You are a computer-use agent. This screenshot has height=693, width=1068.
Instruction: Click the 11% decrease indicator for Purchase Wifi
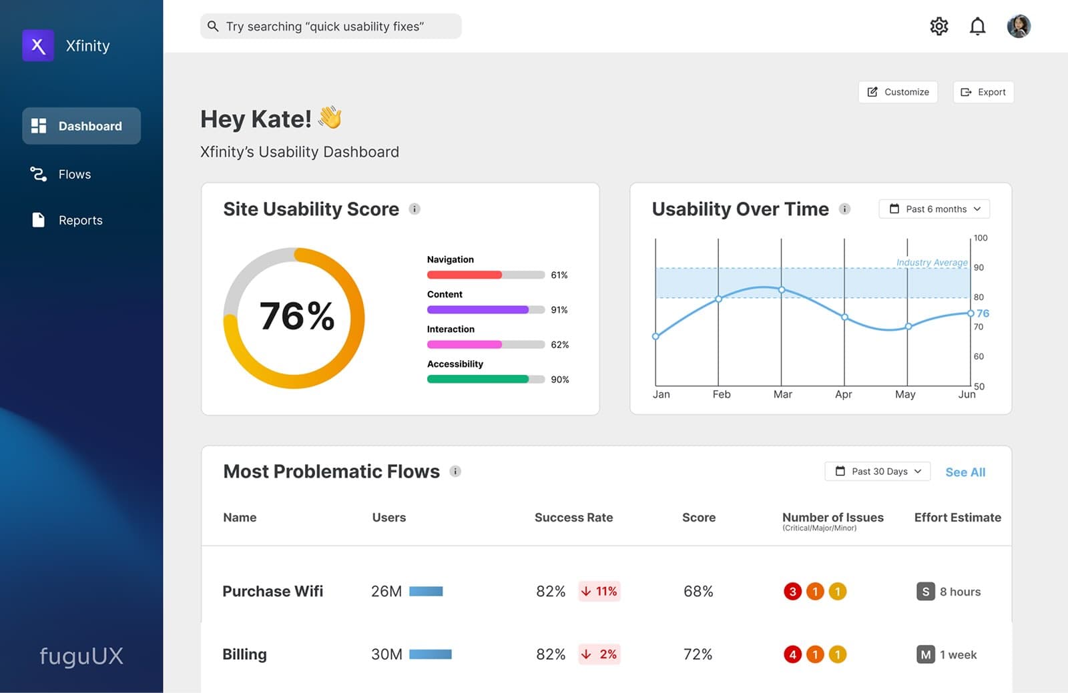[x=599, y=591]
